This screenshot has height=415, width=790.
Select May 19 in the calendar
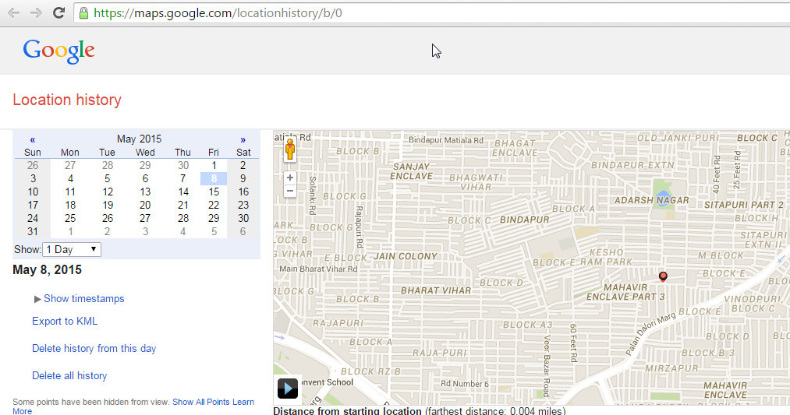tap(108, 205)
